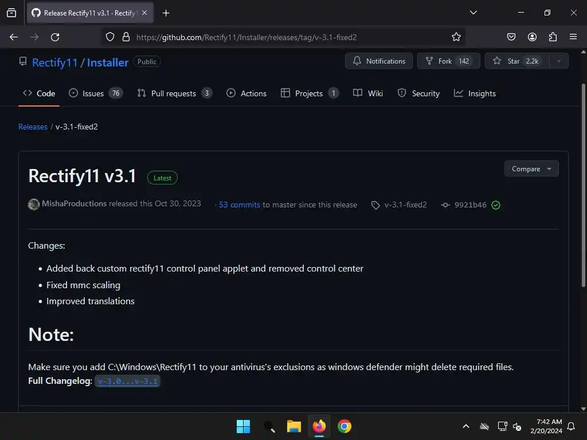Open the Projects tab
Viewport: 587px width, 440px height.
click(x=310, y=93)
